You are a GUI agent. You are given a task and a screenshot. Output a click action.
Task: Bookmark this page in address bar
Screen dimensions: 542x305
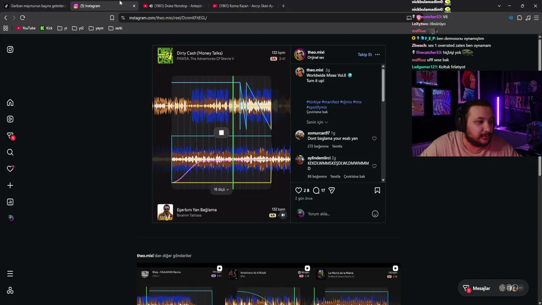[x=112, y=18]
